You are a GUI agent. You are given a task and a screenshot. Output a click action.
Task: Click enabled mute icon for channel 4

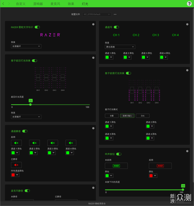coord(71,143)
